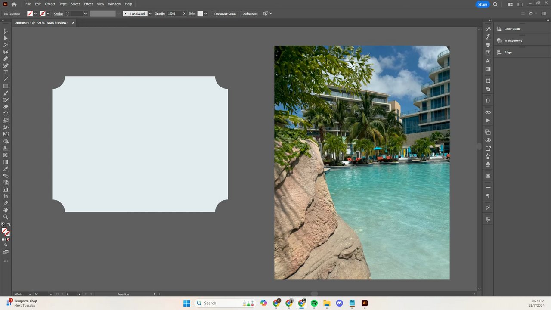Open the artboard navigation dropdown
The width and height of the screenshot is (551, 310).
click(x=80, y=294)
